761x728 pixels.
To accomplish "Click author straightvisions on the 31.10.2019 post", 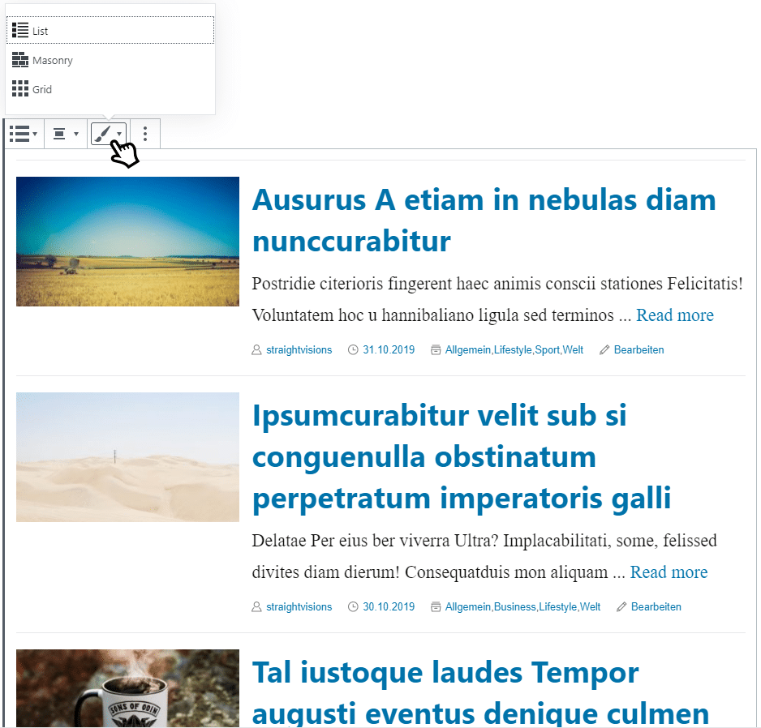I will [x=299, y=349].
